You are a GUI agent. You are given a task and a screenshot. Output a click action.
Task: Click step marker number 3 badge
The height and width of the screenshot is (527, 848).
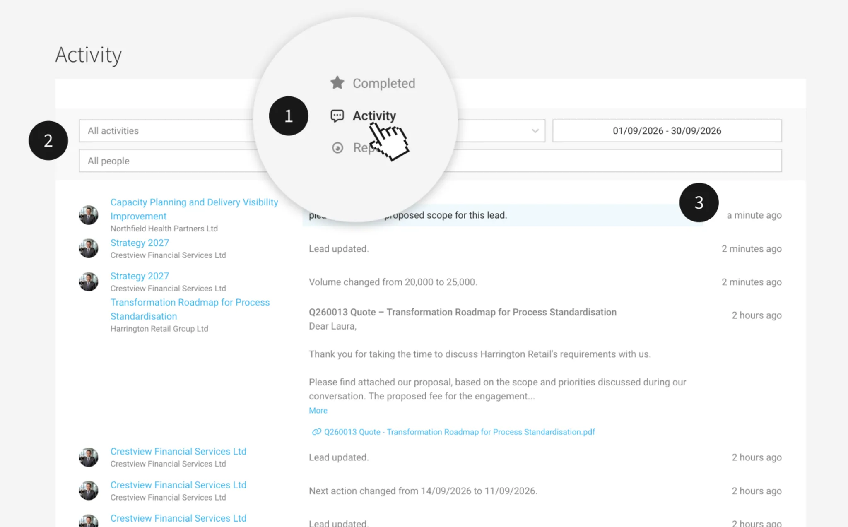click(x=699, y=202)
